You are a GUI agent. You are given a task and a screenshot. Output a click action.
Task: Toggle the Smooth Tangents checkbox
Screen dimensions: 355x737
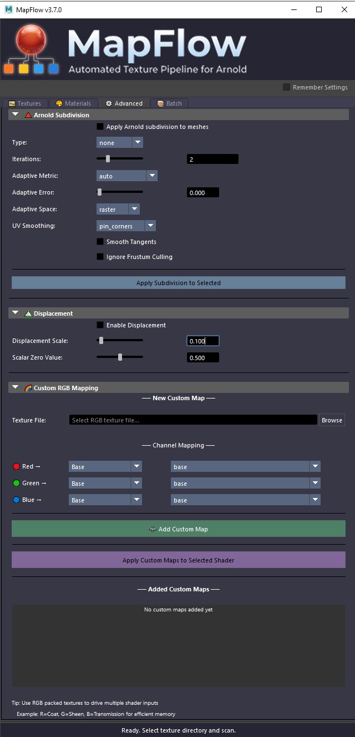[x=100, y=242]
